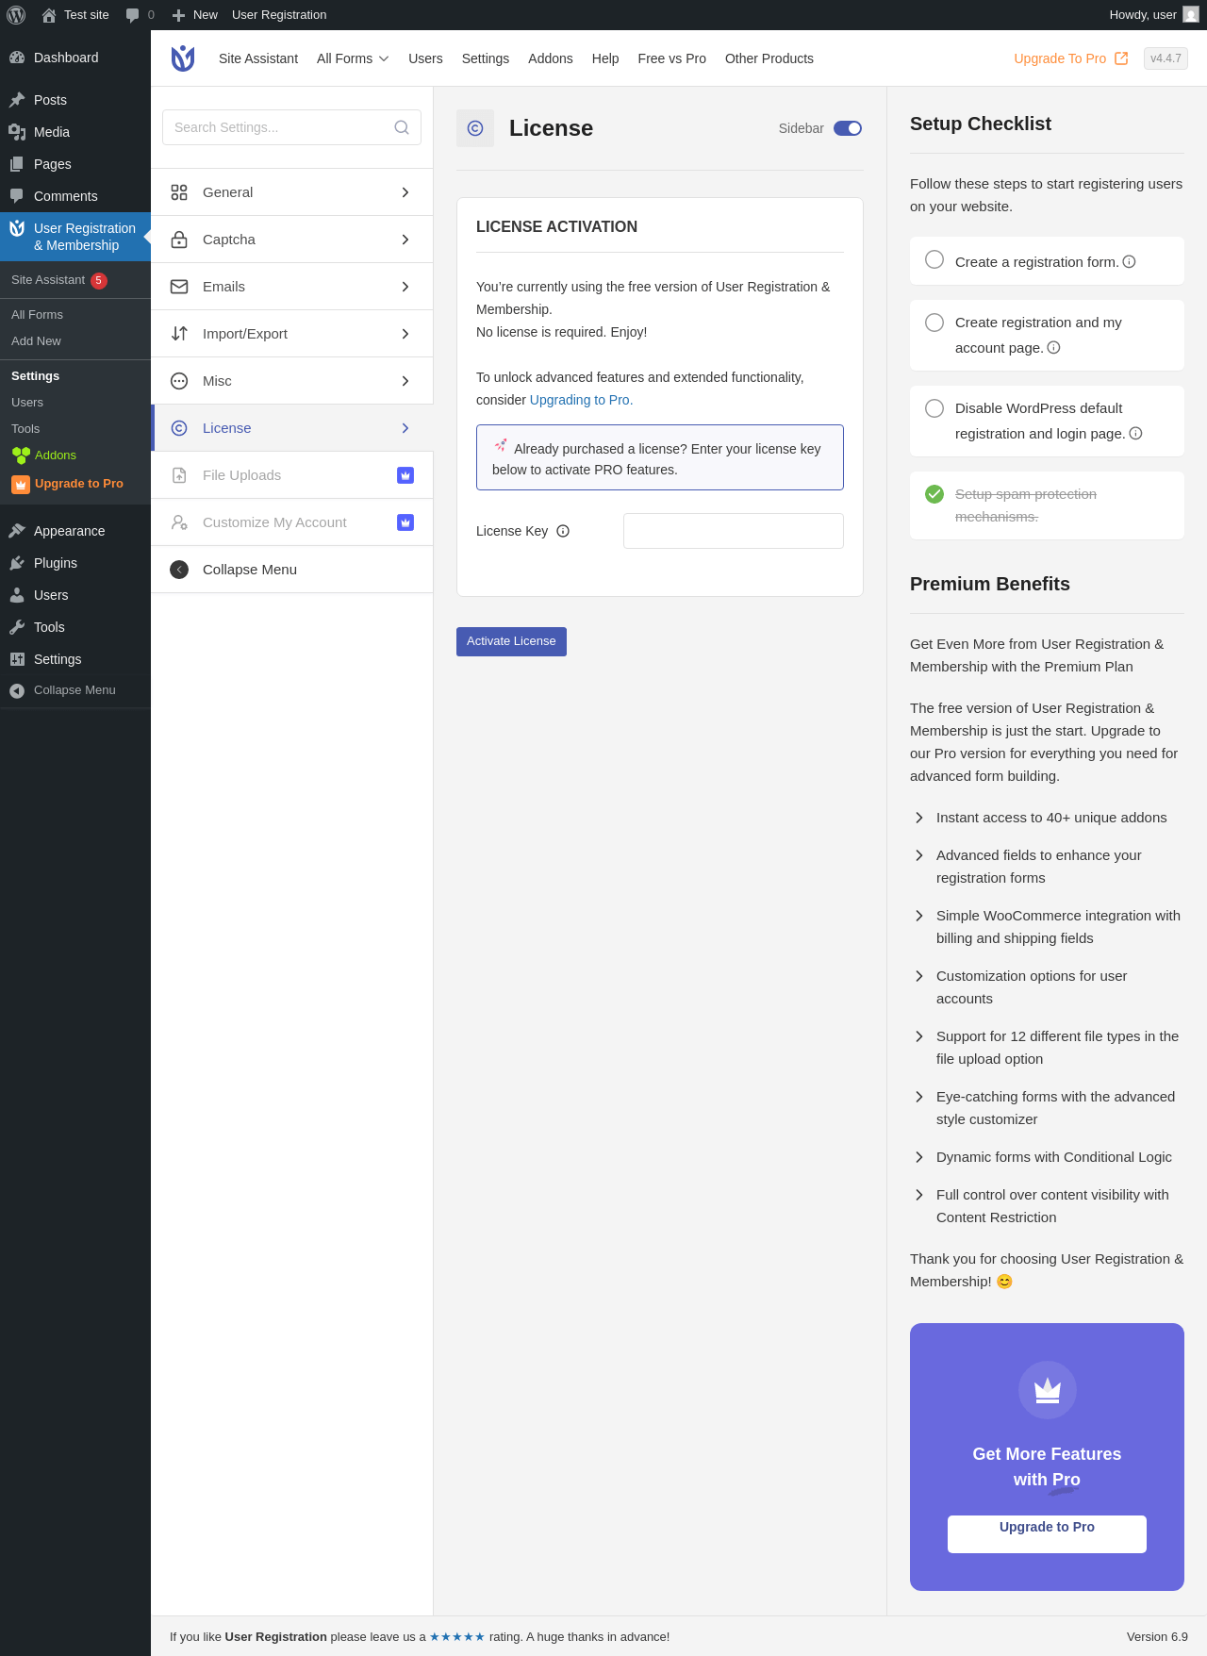The height and width of the screenshot is (1656, 1207).
Task: Check the 'Disable WordPress default registration' circle
Action: [x=934, y=408]
